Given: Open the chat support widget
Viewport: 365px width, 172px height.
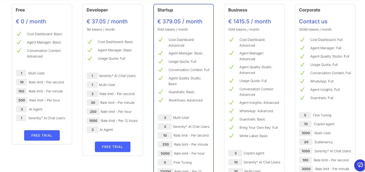Looking at the screenshot, I should (x=360, y=165).
